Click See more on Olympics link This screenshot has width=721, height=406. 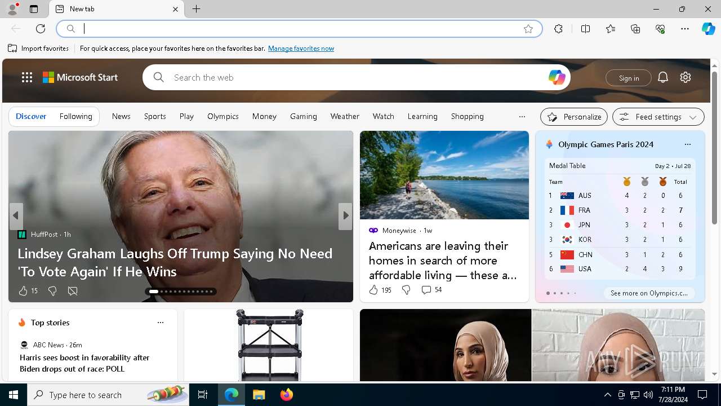649,293
